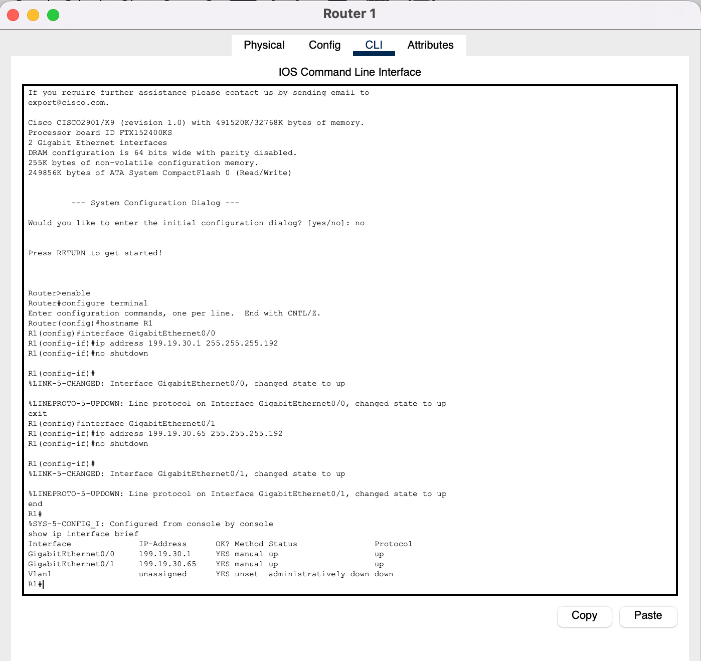Click the 'ip address 199.19.30.1 255.255.255.192' command

[153, 344]
